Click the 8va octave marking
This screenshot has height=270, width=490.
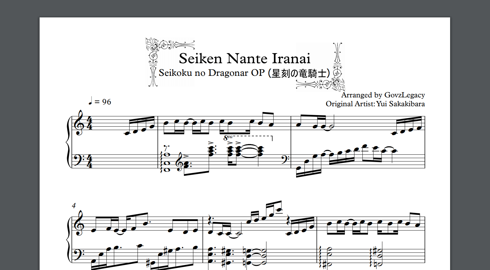tap(228, 137)
